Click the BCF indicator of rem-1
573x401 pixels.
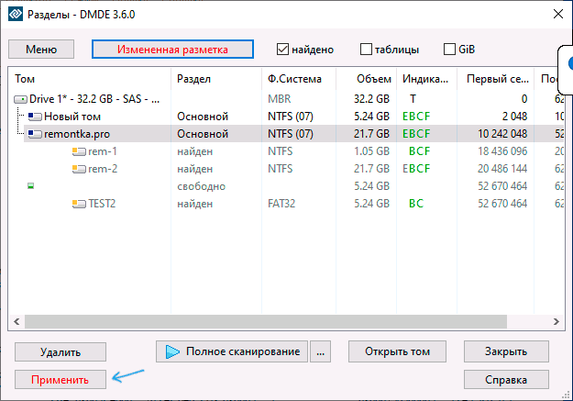tap(420, 151)
